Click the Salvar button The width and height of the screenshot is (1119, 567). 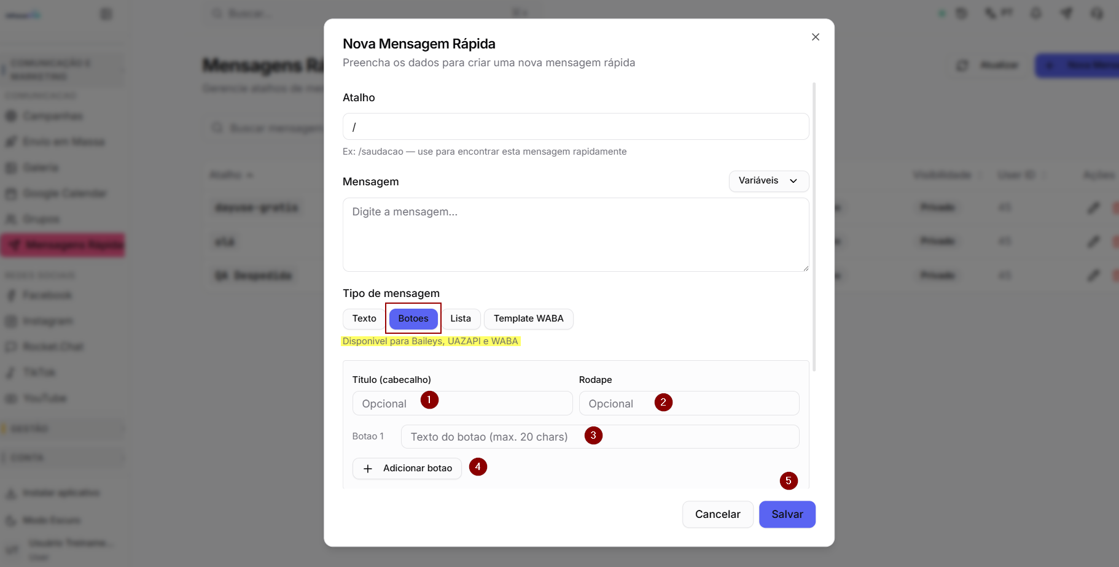tap(787, 514)
